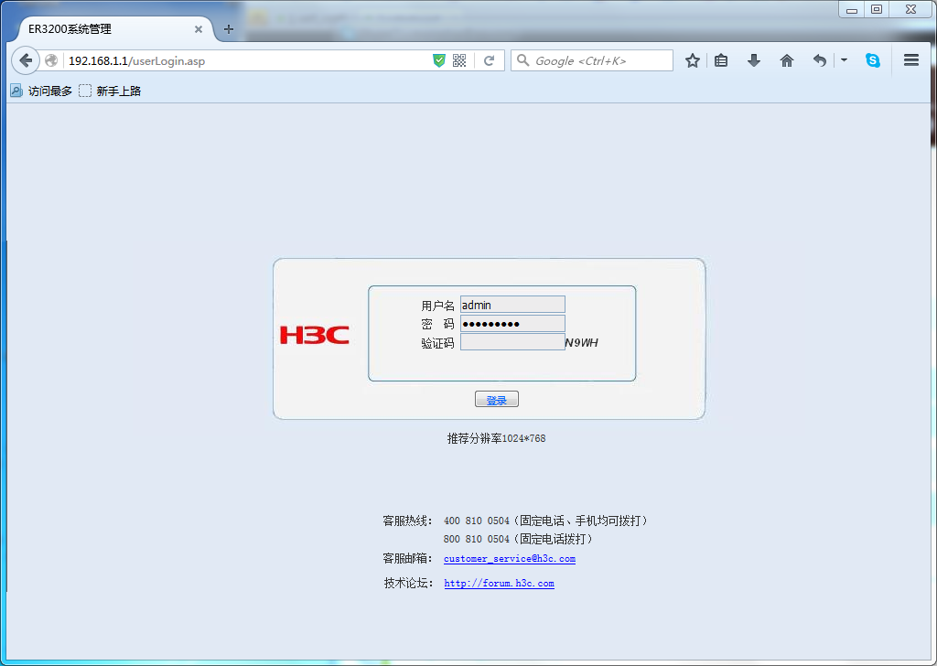
Task: Close the browser window
Action: click(910, 9)
